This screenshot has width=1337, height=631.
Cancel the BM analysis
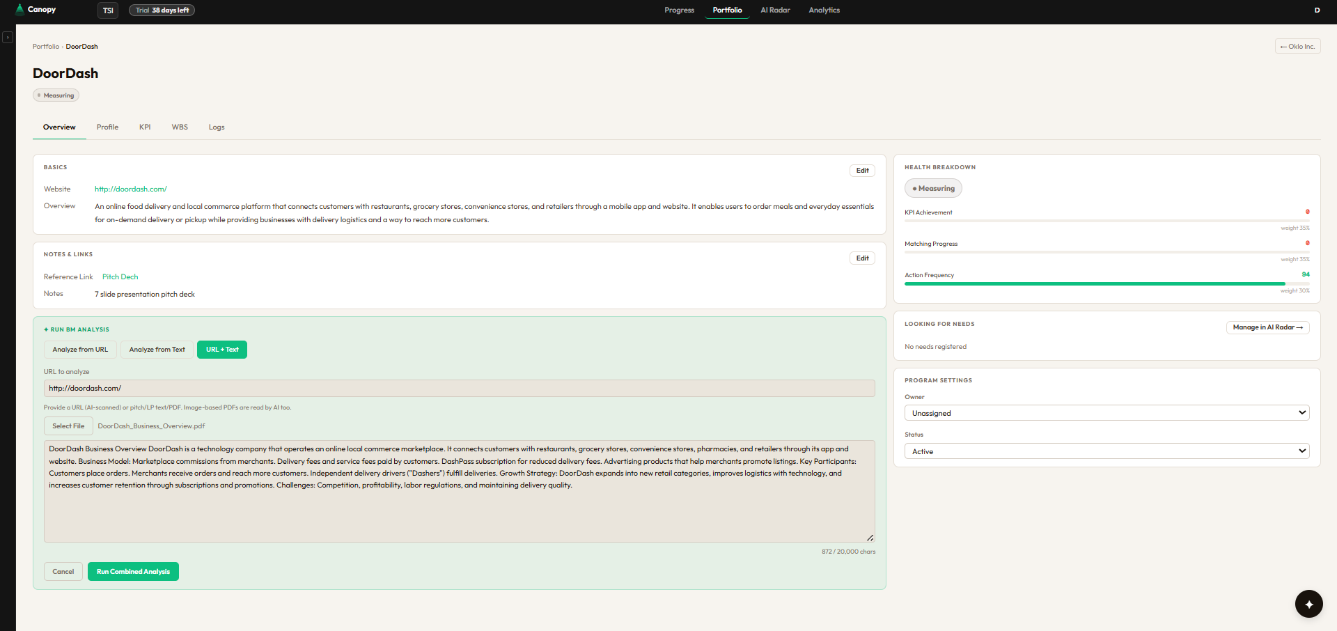pyautogui.click(x=63, y=572)
